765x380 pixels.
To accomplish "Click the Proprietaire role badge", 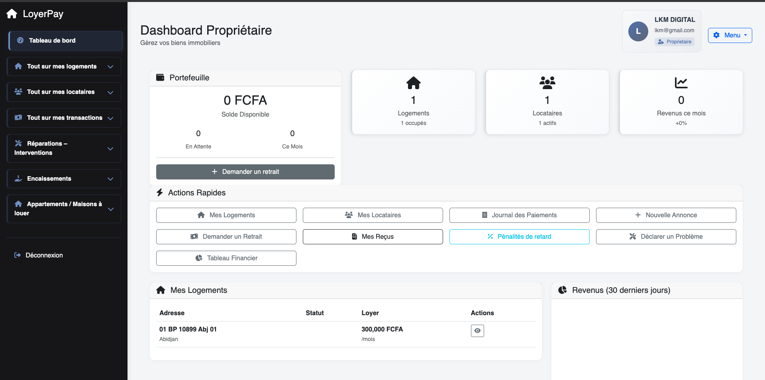I will coord(674,42).
